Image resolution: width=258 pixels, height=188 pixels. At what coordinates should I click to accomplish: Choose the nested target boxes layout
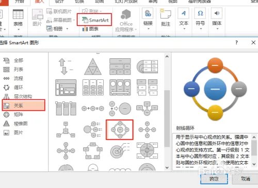(x=66, y=88)
